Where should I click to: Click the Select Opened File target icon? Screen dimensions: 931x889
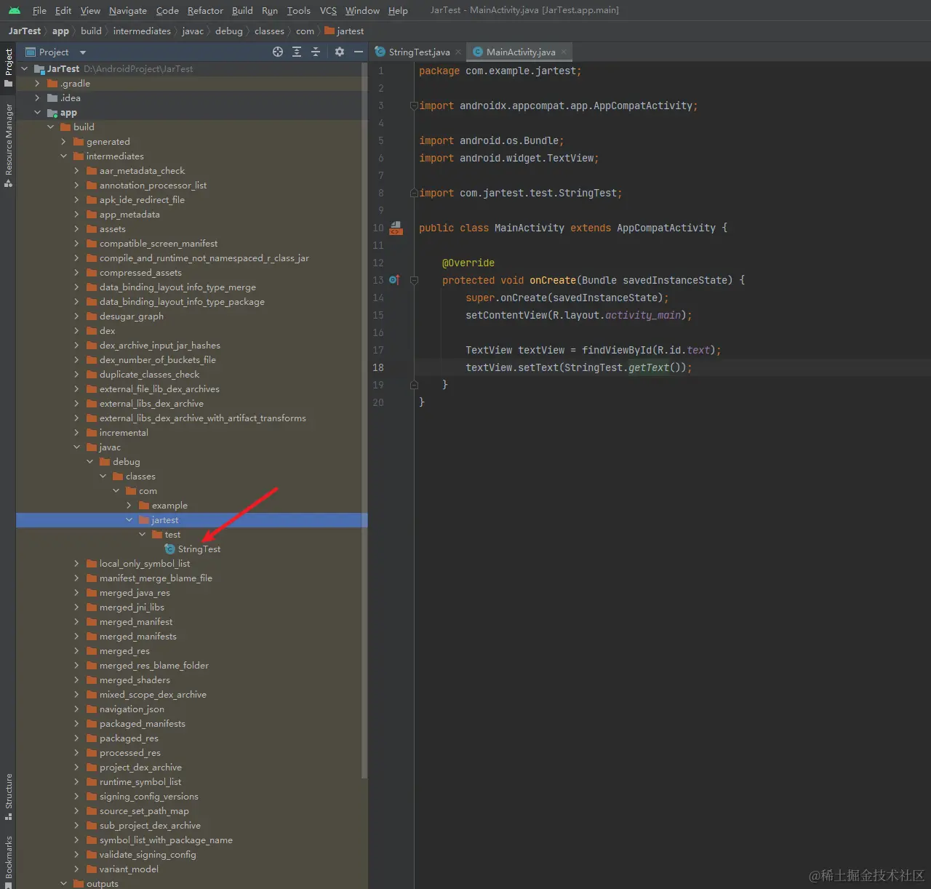(x=277, y=52)
